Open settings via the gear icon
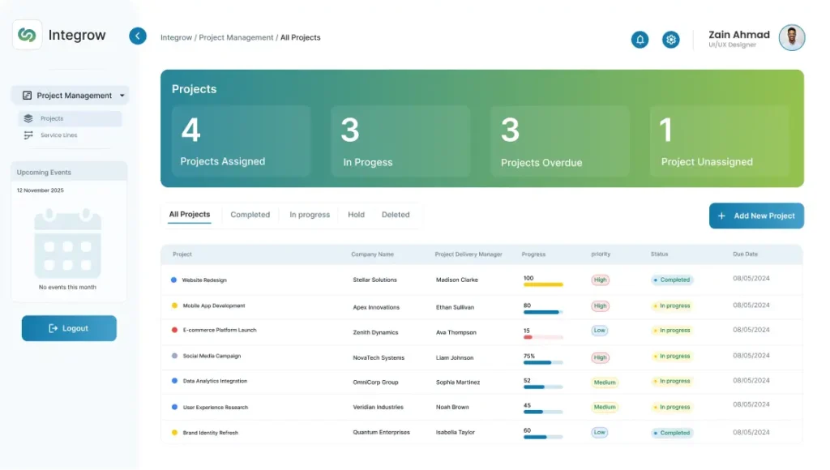 (x=670, y=39)
